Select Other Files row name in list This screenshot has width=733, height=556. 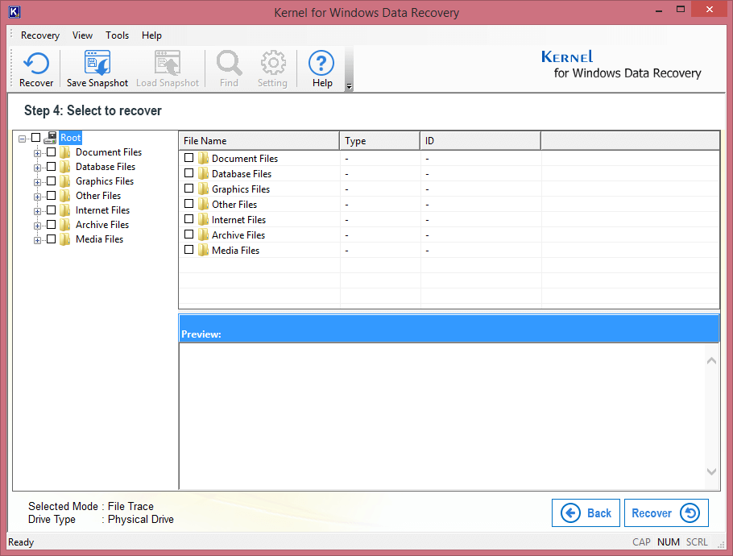pos(234,205)
